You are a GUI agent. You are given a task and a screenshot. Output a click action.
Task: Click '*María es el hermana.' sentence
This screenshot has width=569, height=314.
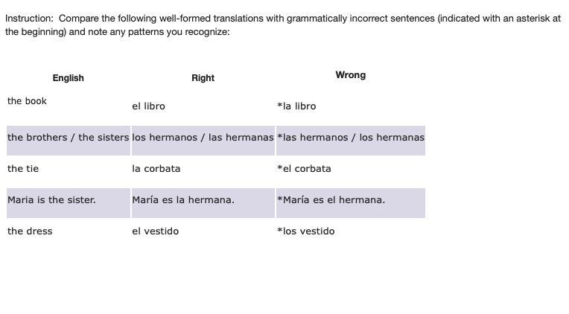pos(331,200)
